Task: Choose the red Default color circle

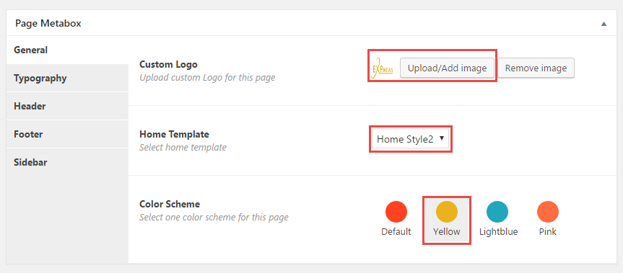Action: pyautogui.click(x=396, y=212)
